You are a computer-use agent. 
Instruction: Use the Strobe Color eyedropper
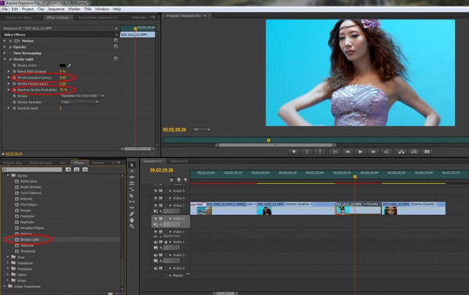(70, 65)
